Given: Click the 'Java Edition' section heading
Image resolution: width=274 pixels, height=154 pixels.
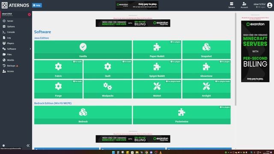Looking at the screenshot, I should click(x=42, y=38).
